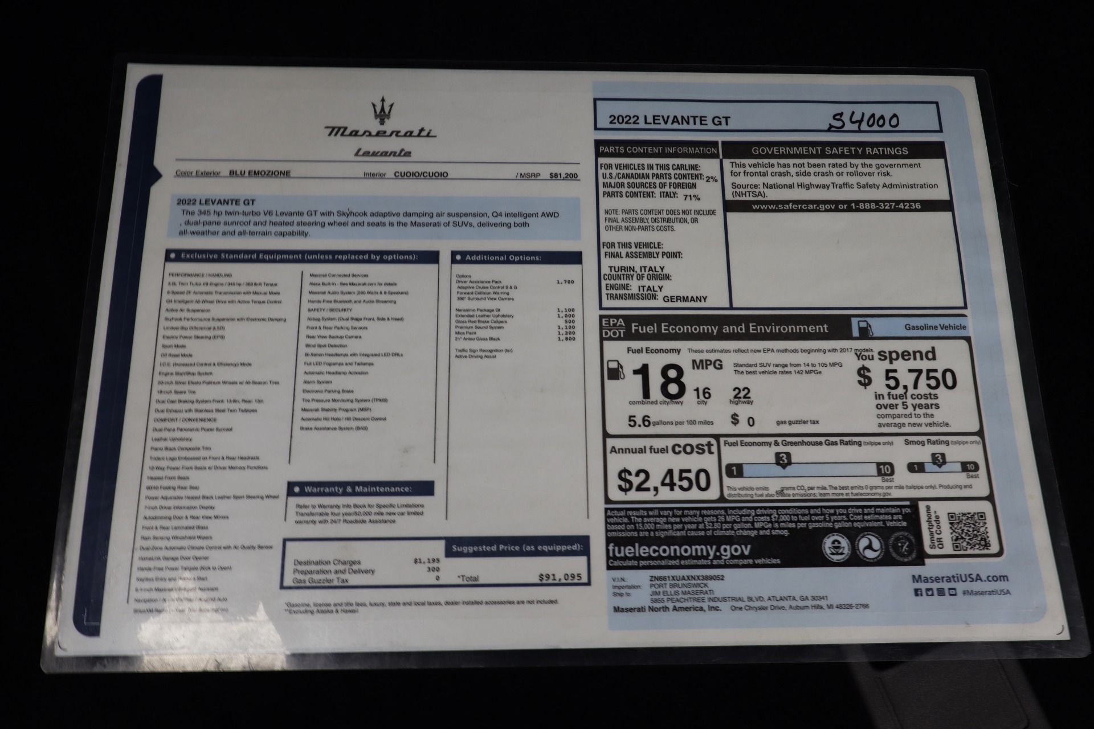Click the ITALY: 71% parts content line

pos(651,196)
